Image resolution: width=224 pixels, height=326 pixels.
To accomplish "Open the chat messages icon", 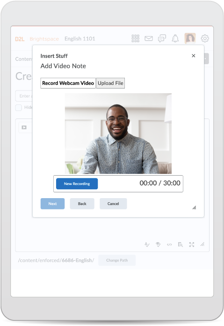I will point(162,38).
